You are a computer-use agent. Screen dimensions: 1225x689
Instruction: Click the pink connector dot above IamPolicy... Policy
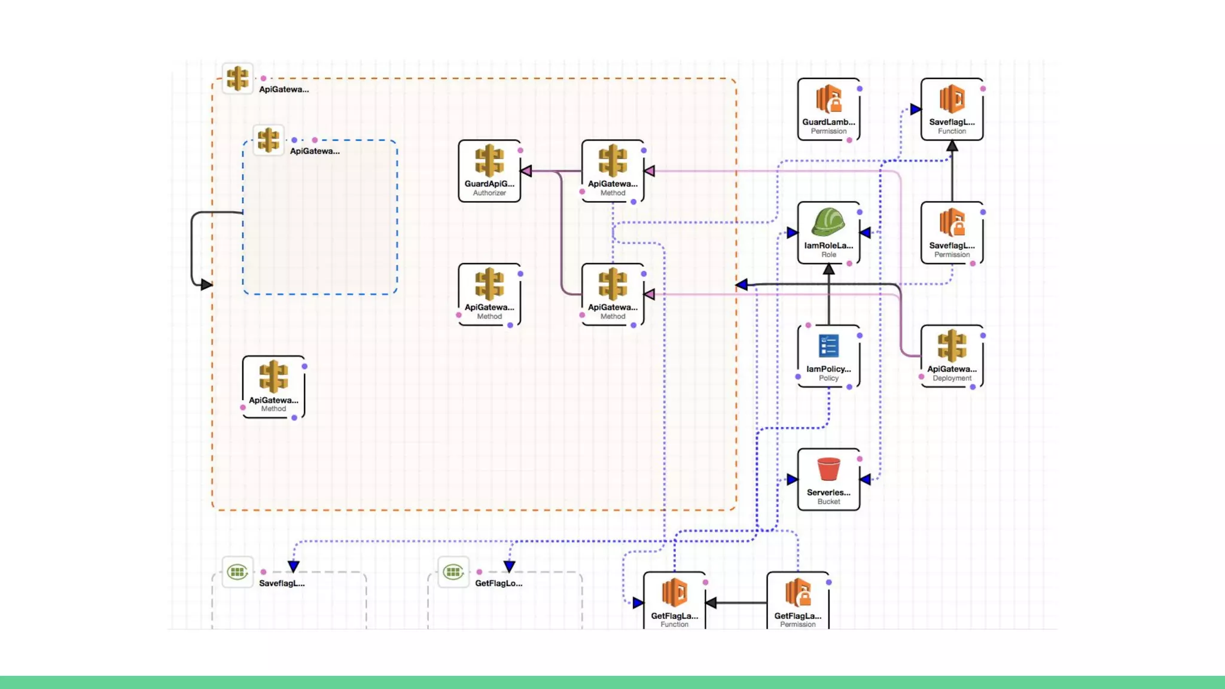808,325
